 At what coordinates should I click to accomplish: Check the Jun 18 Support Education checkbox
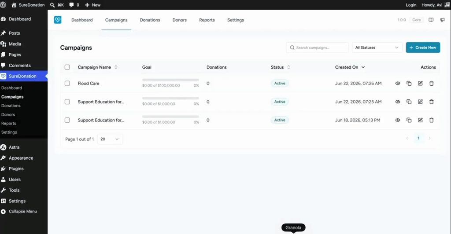tap(67, 120)
